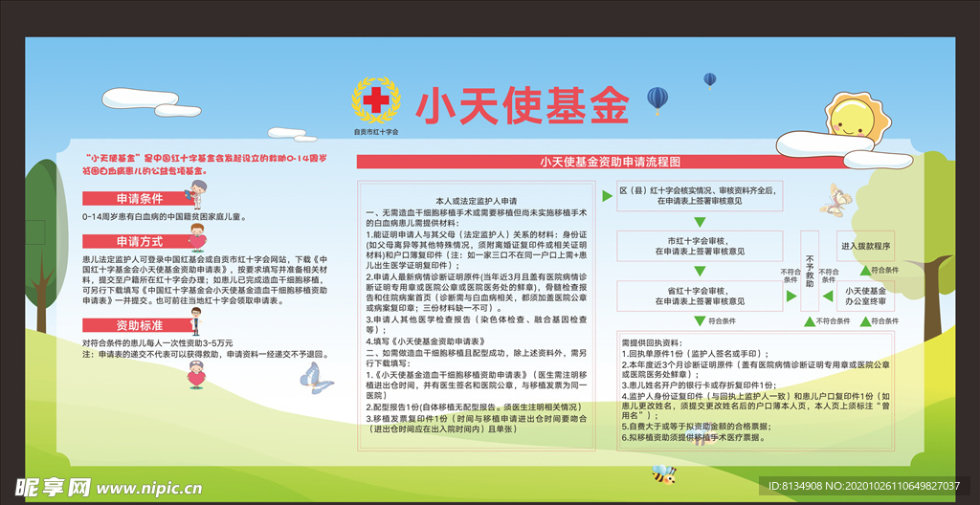
Task: Click the line 对符合条件的患儿每人一次性资助3-5万元
Action: (158, 343)
